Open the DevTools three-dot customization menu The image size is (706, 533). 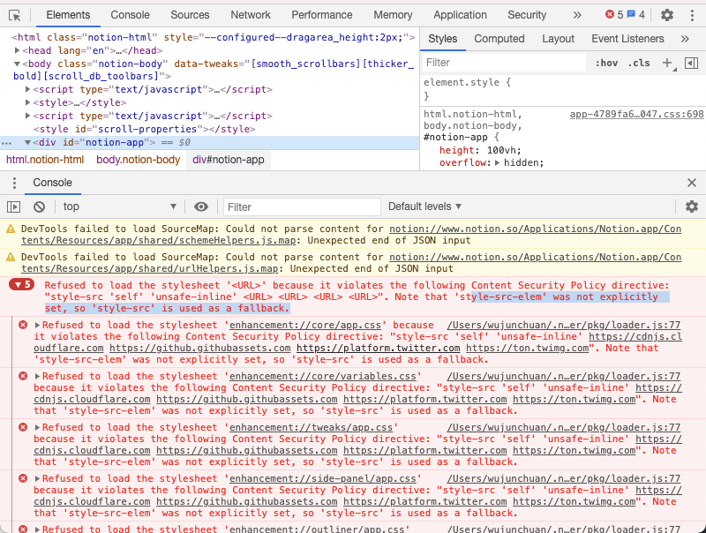692,15
